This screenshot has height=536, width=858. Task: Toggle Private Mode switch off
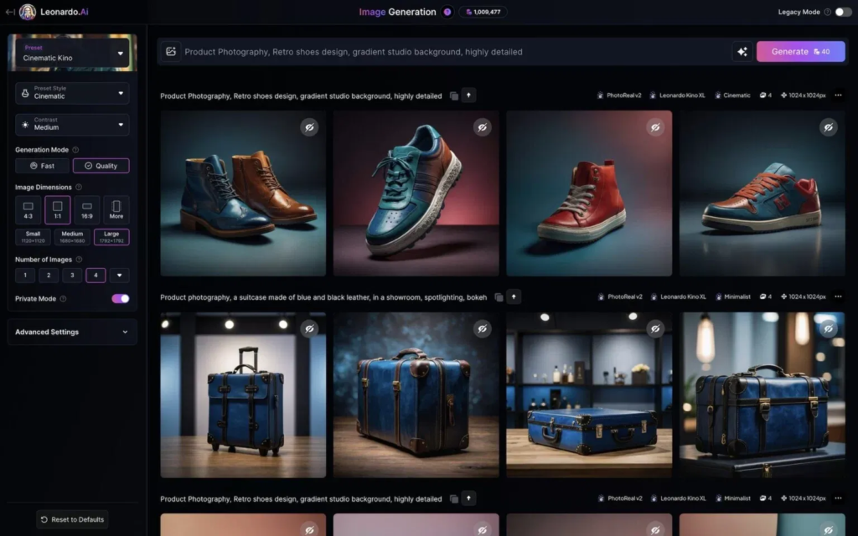click(120, 298)
